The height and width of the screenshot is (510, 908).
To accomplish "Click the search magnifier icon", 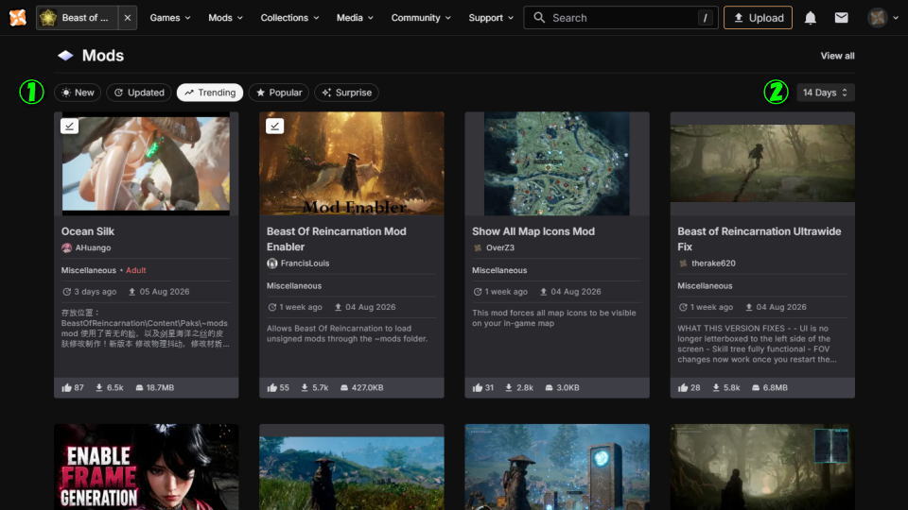I will point(539,18).
